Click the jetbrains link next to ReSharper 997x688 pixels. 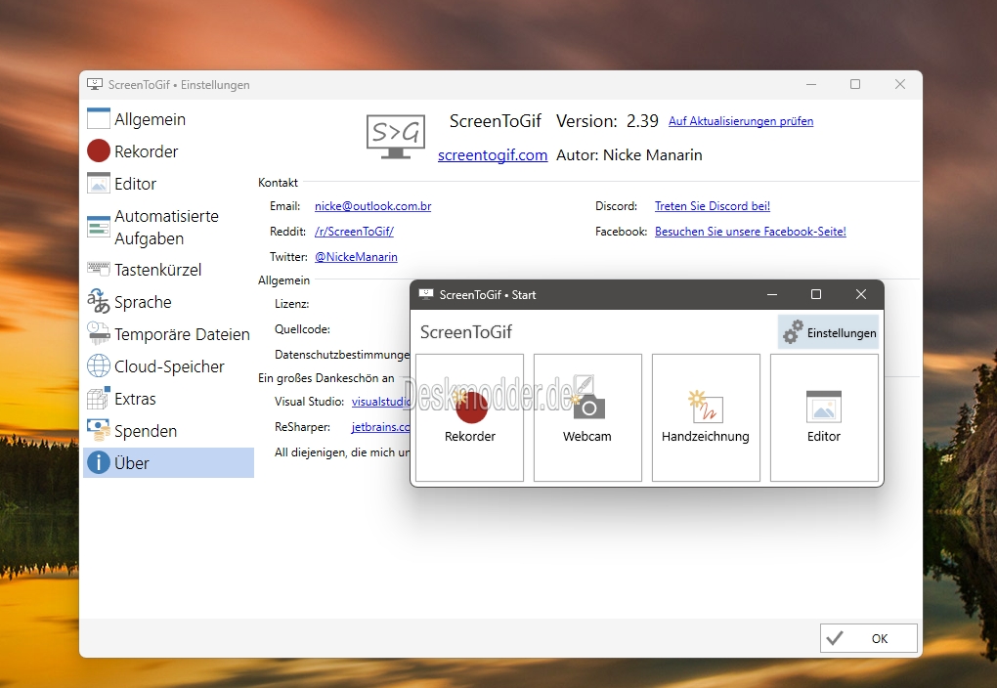[x=381, y=427]
